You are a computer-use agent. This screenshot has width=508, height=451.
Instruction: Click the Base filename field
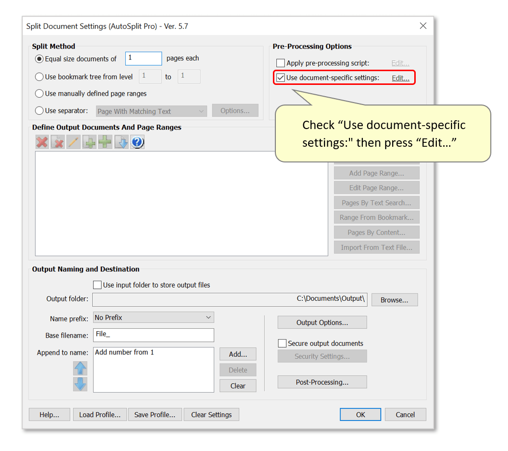point(154,335)
